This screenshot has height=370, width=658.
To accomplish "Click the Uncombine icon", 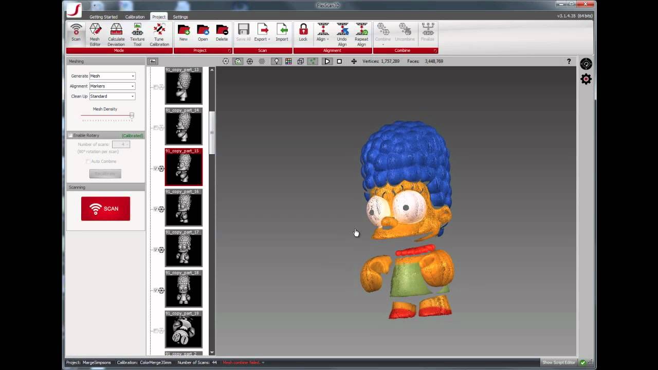I will [405, 29].
